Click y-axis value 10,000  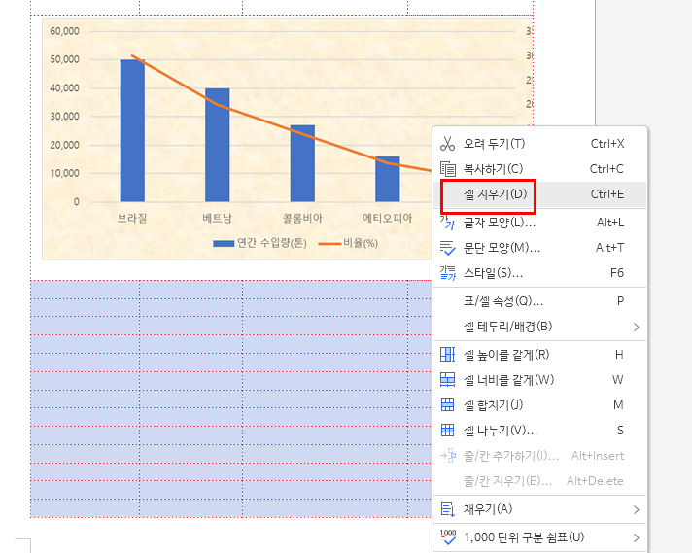(x=64, y=173)
